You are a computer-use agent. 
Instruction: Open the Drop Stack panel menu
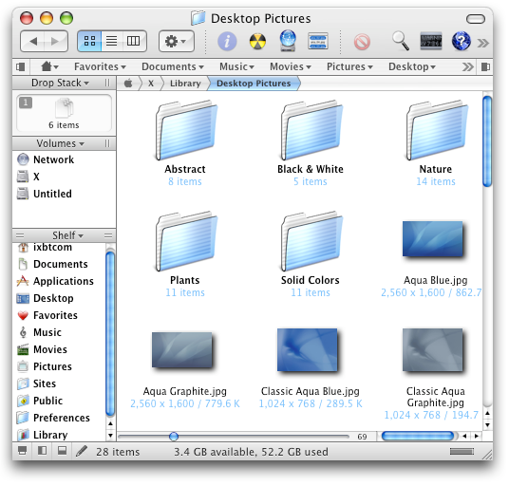click(60, 83)
